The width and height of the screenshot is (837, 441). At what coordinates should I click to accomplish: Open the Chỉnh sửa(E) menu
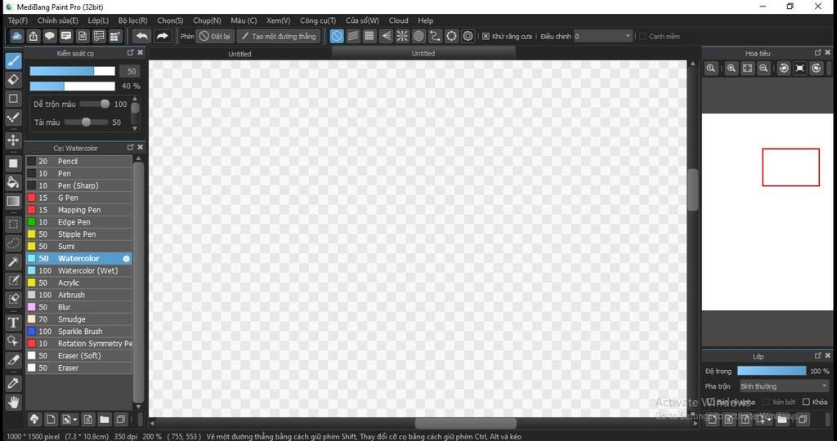(x=58, y=20)
